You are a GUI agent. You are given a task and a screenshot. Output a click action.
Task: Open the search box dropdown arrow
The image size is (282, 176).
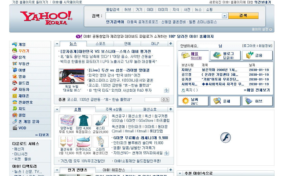[x=224, y=16]
